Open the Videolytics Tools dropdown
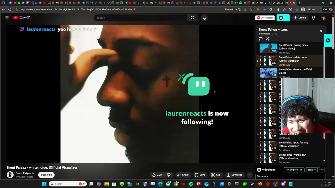 pos(311,170)
